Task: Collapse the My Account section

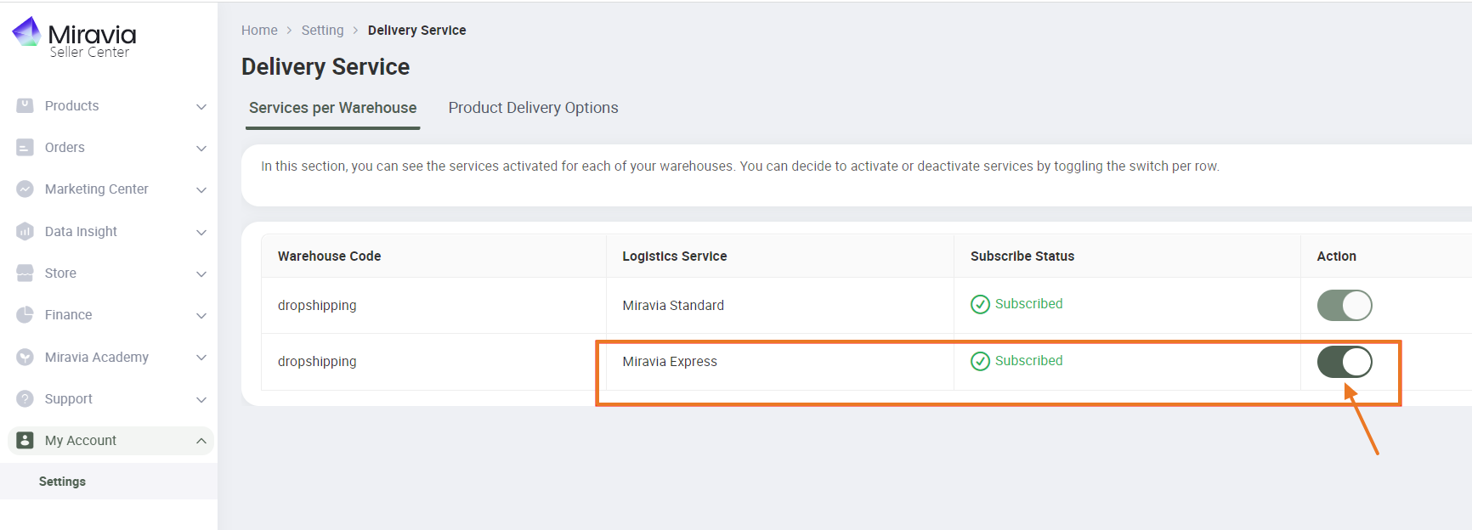Action: click(201, 440)
